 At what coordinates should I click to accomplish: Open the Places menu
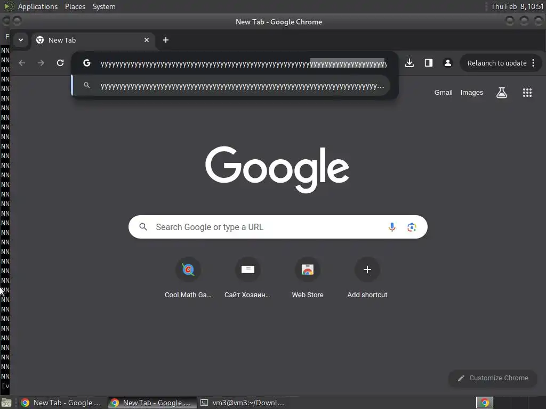pyautogui.click(x=75, y=6)
